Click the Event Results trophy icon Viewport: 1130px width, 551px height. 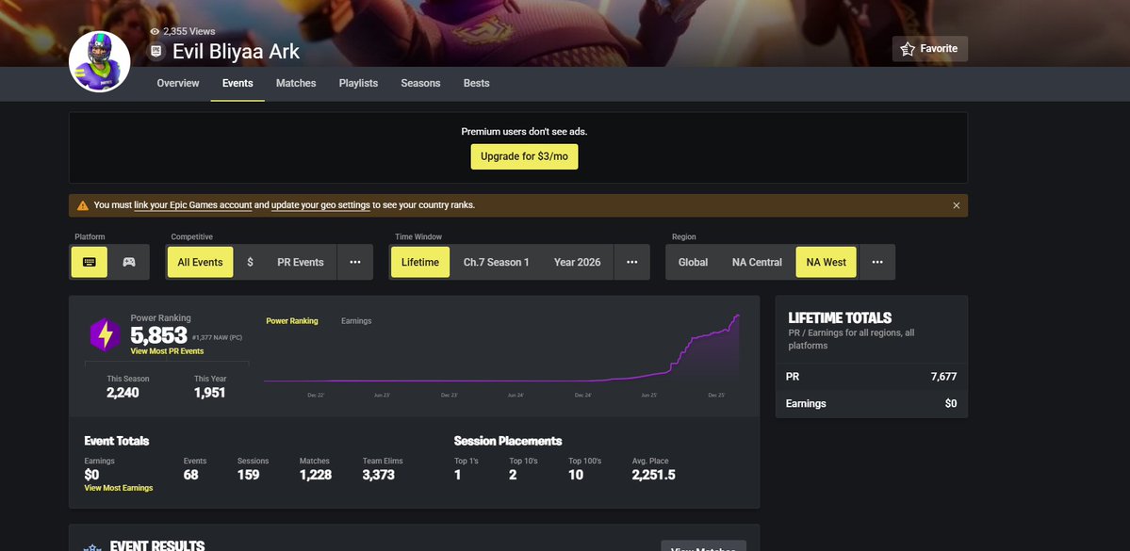tap(91, 547)
